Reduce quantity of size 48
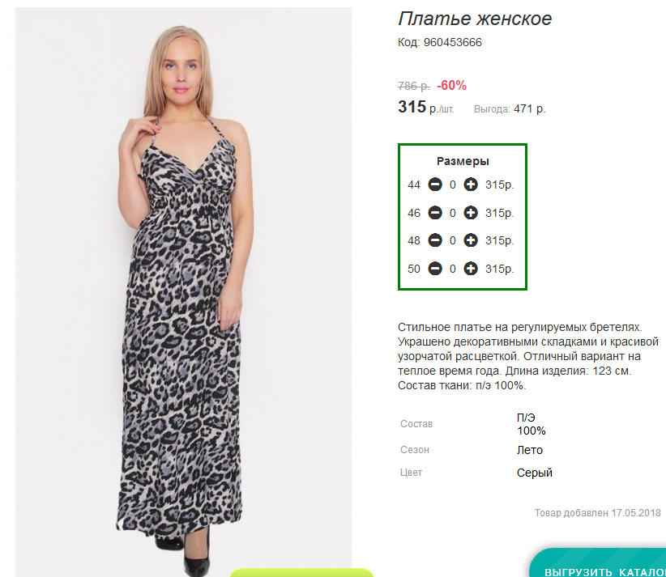Viewport: 666px width, 577px height. [435, 240]
